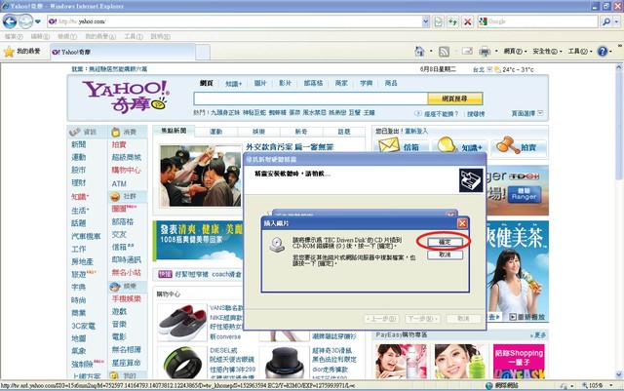Click the Yahoo! 奇摩 logo
Image resolution: width=624 pixels, height=391 pixels.
click(x=126, y=97)
